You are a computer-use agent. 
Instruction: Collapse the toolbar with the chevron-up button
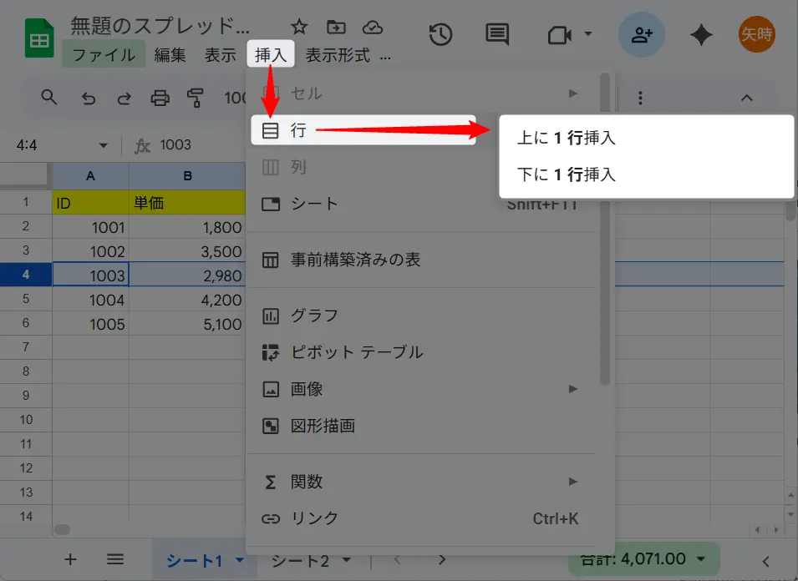pyautogui.click(x=747, y=99)
